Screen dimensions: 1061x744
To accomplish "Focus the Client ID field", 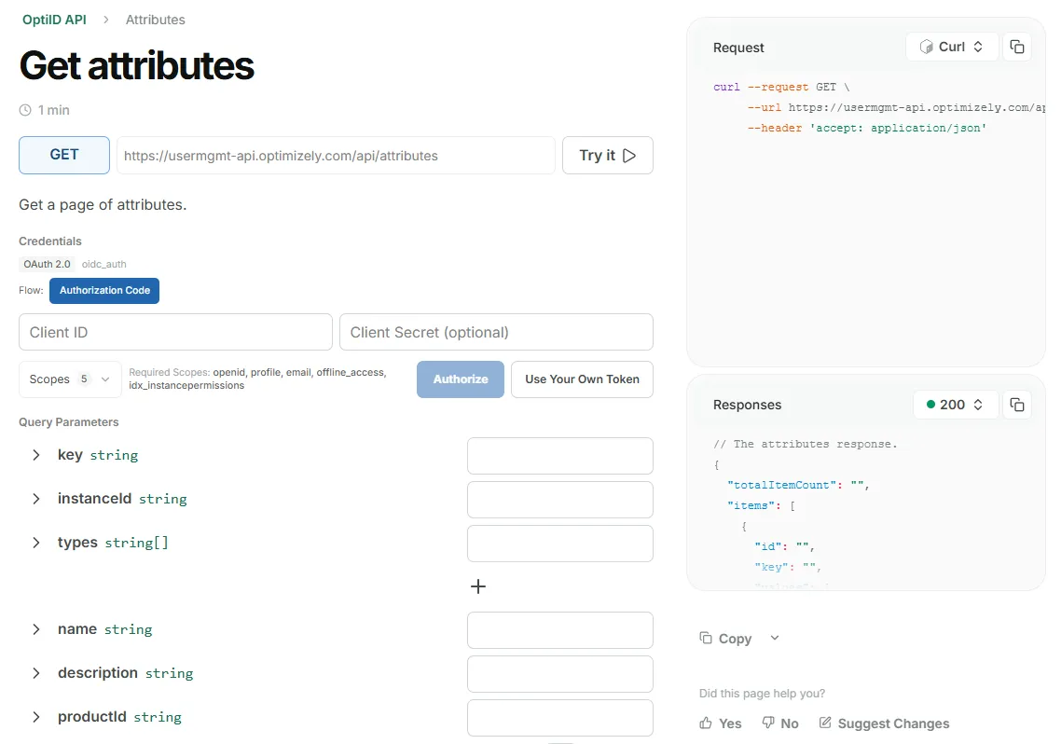I will click(x=175, y=332).
